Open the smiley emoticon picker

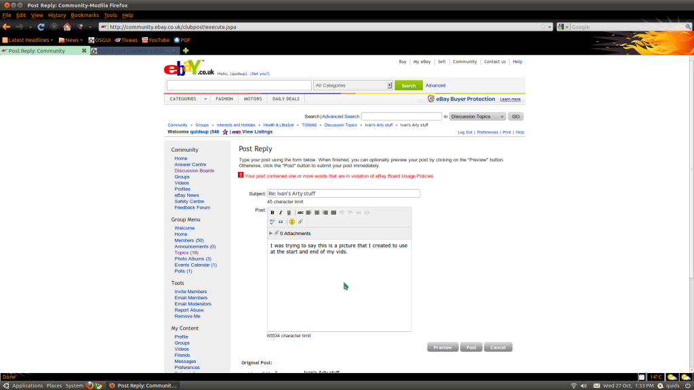pyautogui.click(x=292, y=221)
